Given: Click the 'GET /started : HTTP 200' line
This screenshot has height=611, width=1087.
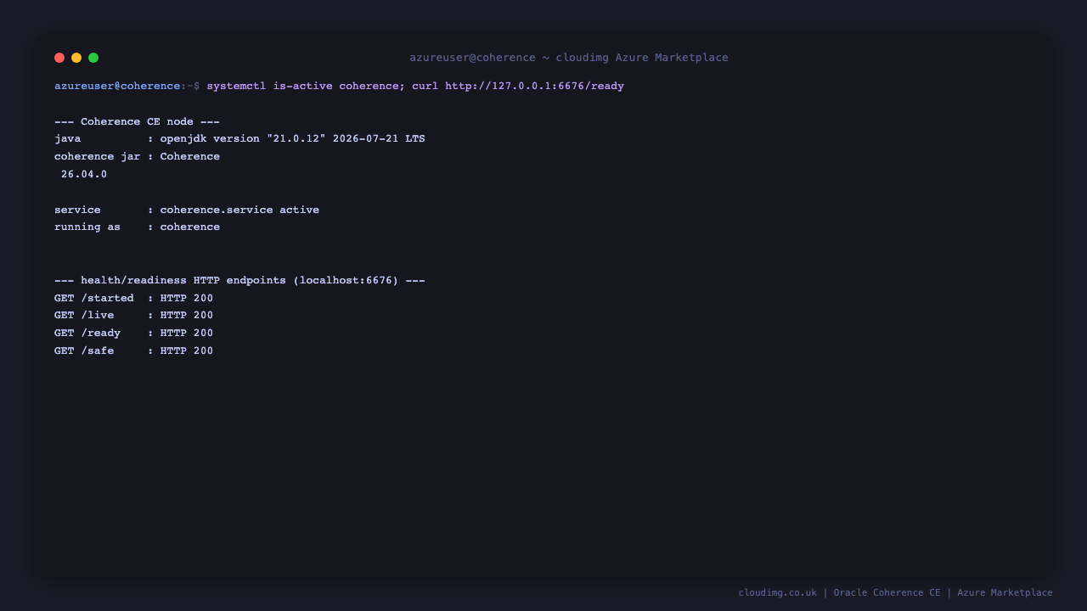Looking at the screenshot, I should pyautogui.click(x=133, y=298).
